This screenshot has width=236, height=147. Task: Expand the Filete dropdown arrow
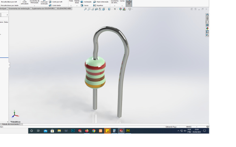[x=71, y=6]
